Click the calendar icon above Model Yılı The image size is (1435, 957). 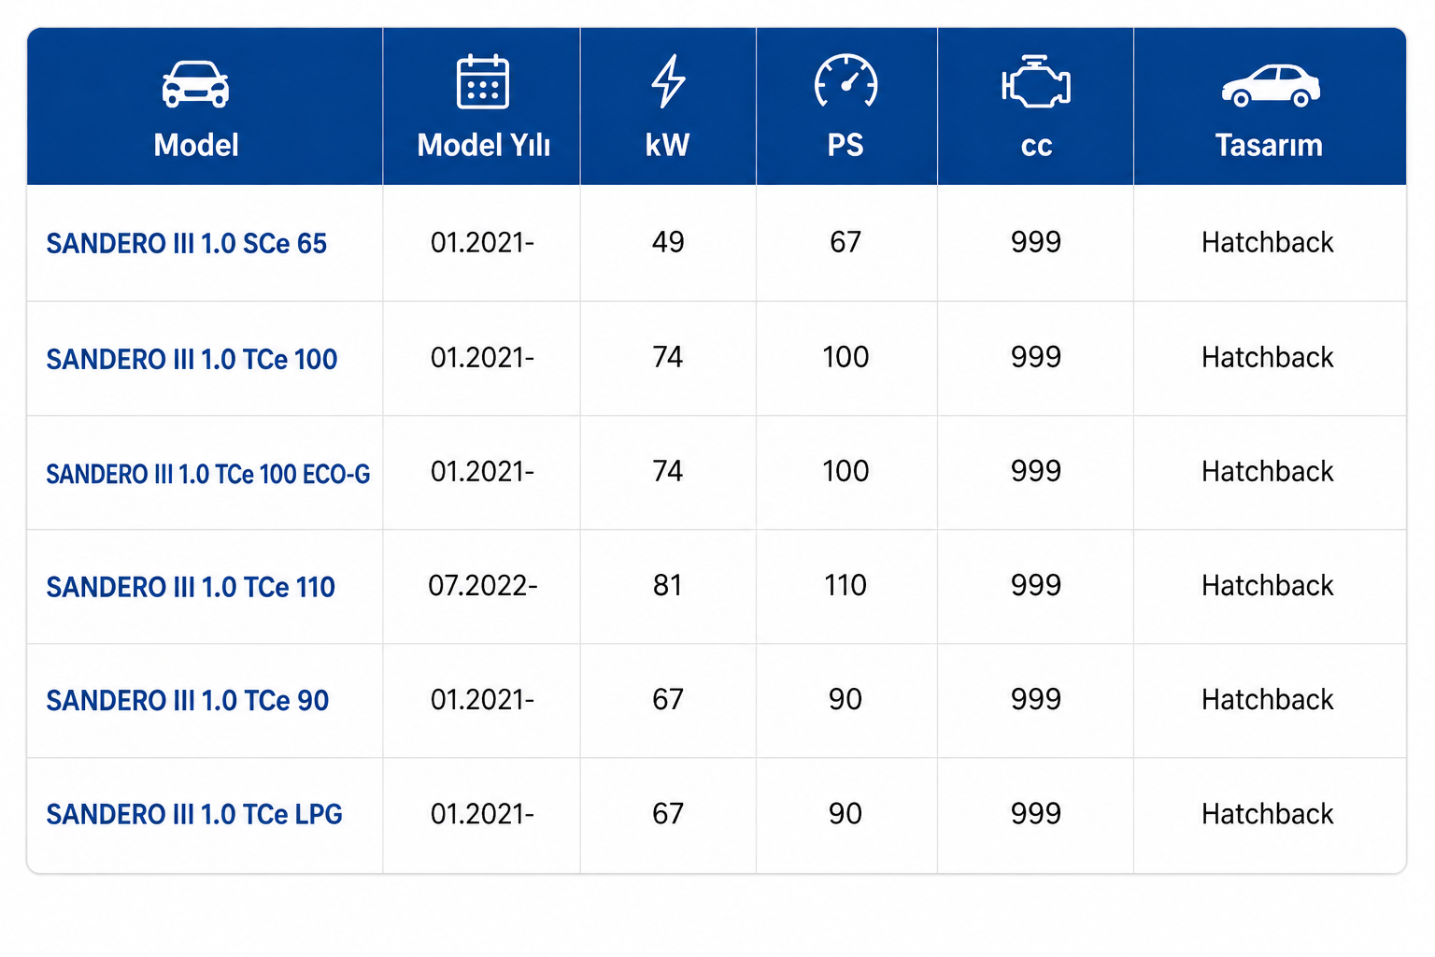(482, 81)
